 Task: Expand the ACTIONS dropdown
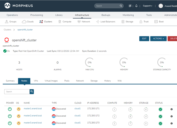tap(158, 39)
